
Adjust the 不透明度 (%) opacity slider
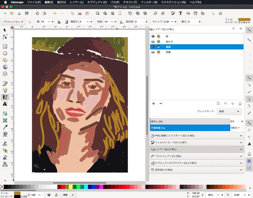point(190,128)
